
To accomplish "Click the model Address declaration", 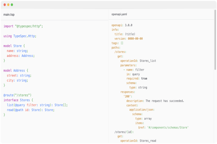I will [16, 71].
